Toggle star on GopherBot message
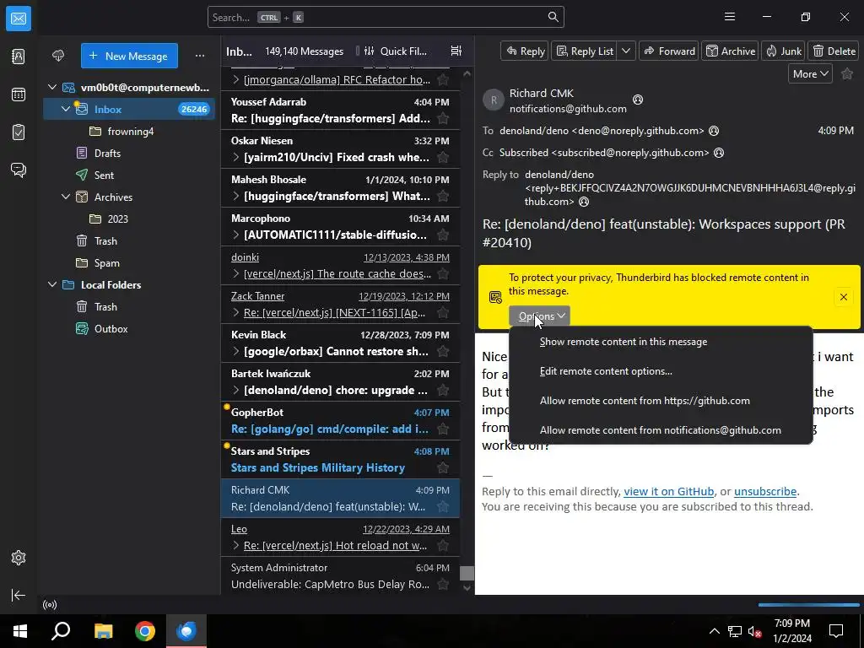864x648 pixels. coord(442,429)
